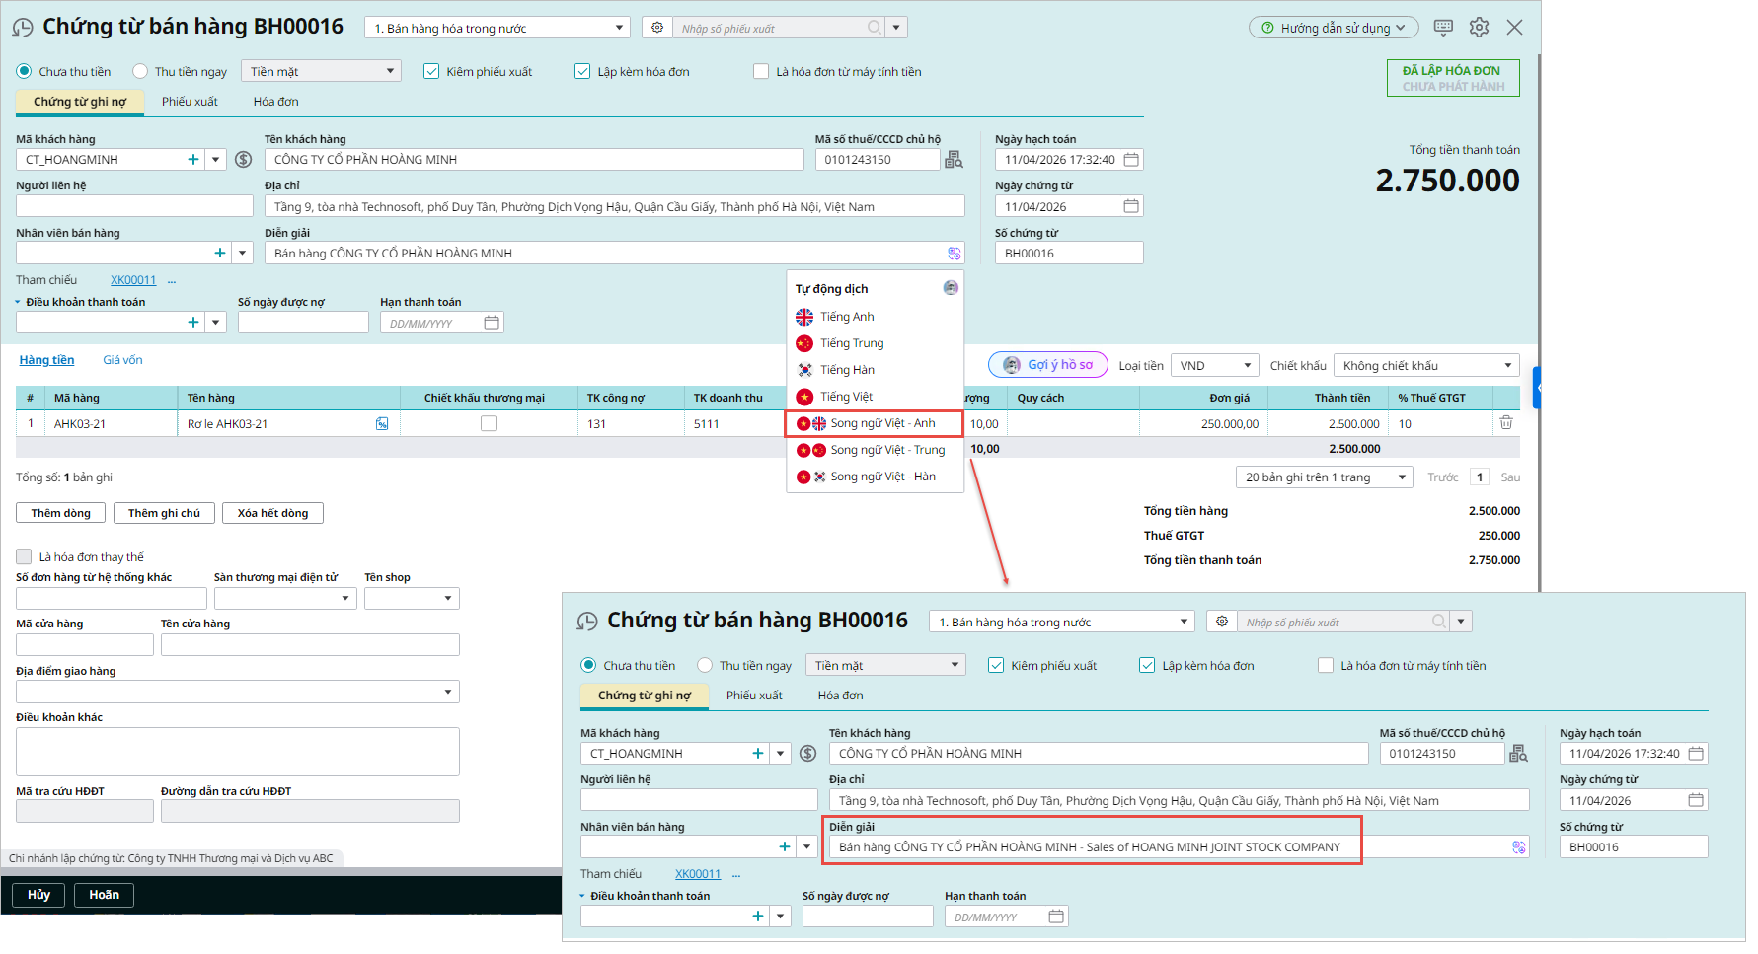Image resolution: width=1758 pixels, height=954 pixels.
Task: Click translate icon in item name AHK03-21
Action: coord(382,424)
